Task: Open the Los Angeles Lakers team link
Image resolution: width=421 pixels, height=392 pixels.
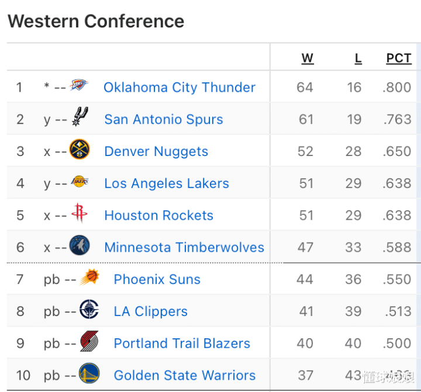Action: coord(167,183)
